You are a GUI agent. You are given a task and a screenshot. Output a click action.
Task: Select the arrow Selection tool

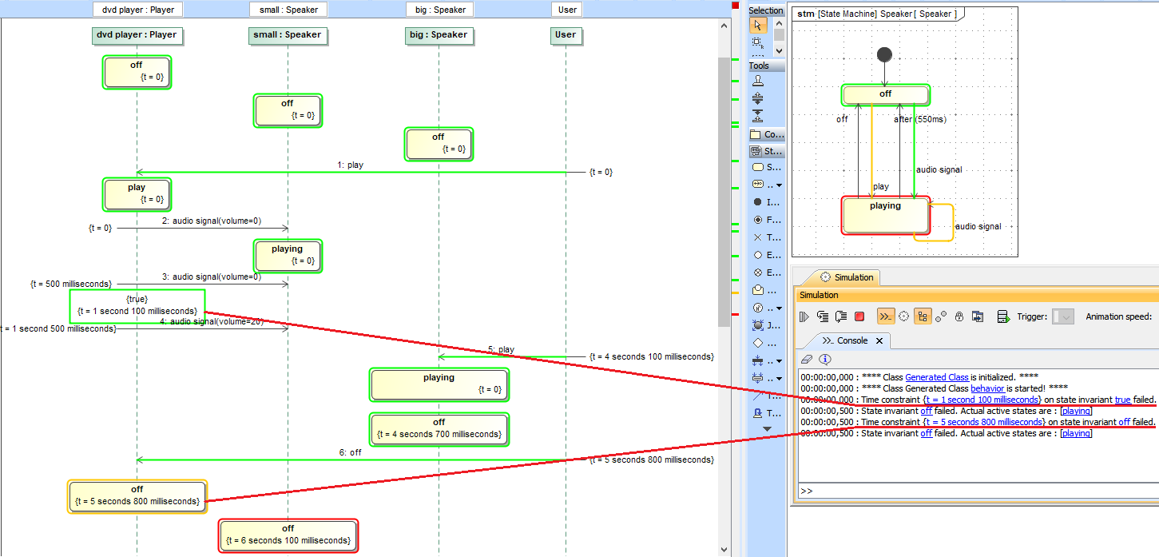pos(758,26)
